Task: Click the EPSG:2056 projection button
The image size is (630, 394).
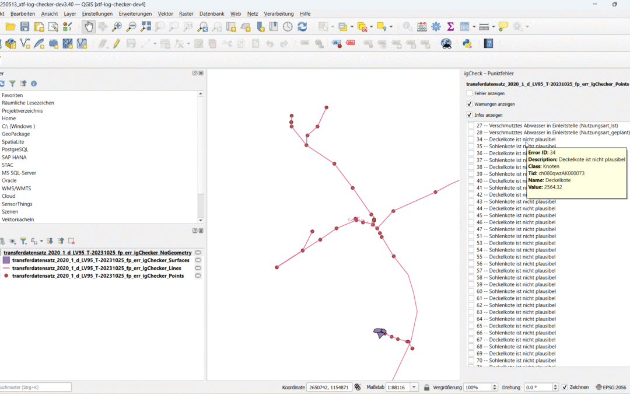Action: click(x=611, y=387)
